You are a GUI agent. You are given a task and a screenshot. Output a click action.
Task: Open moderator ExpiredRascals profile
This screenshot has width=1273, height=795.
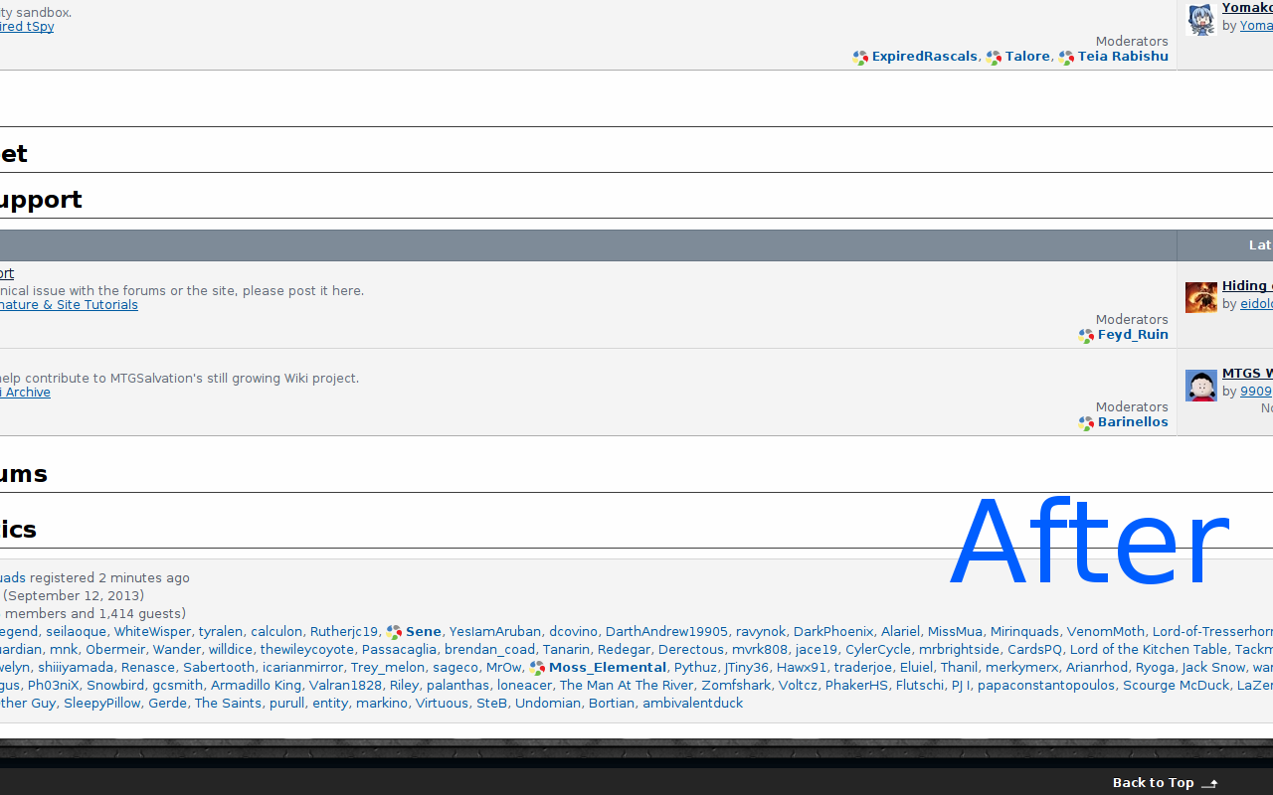(x=924, y=57)
